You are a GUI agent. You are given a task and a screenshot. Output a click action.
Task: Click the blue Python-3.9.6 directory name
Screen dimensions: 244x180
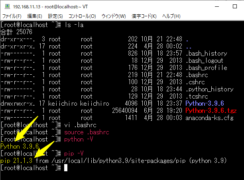coord(205,103)
